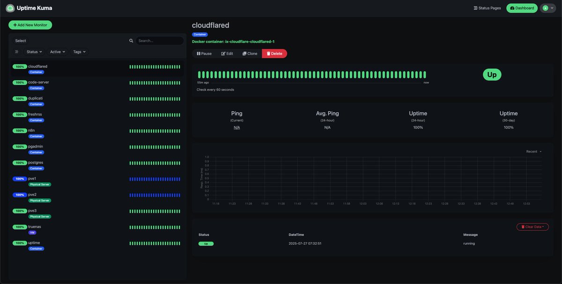Click the hamburger icon beside Status Pages

[474, 7]
